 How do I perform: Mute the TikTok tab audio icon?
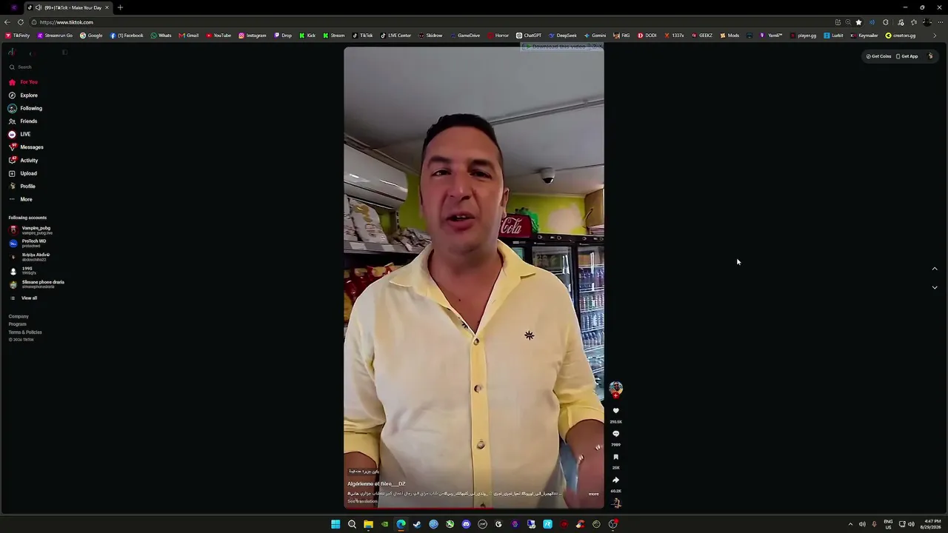pyautogui.click(x=39, y=7)
